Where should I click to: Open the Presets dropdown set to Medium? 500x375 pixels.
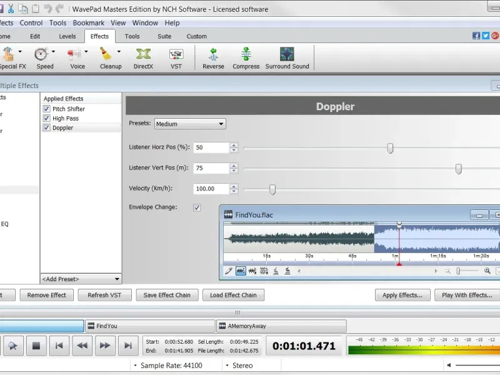tap(190, 124)
